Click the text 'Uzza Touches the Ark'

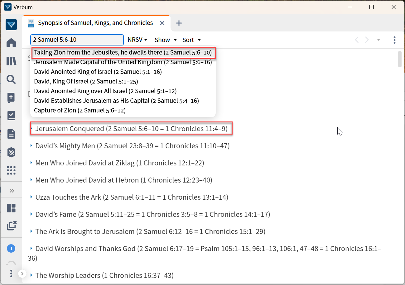[68, 197]
